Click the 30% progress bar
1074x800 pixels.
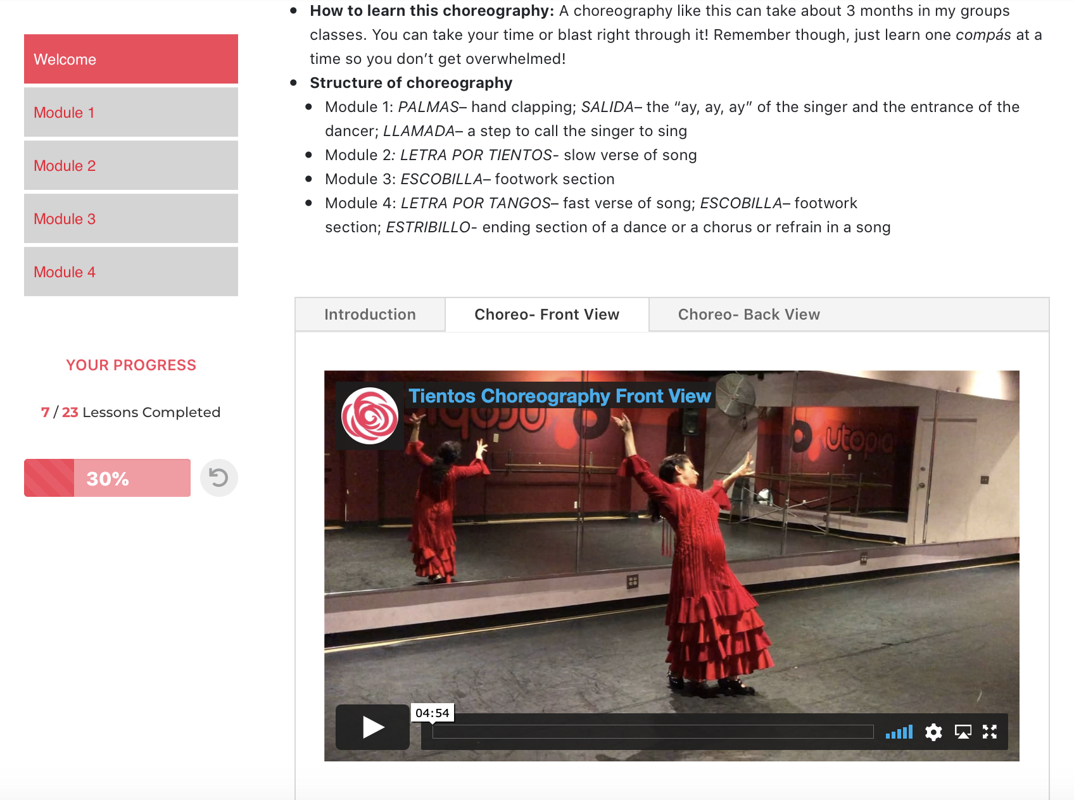coord(108,478)
